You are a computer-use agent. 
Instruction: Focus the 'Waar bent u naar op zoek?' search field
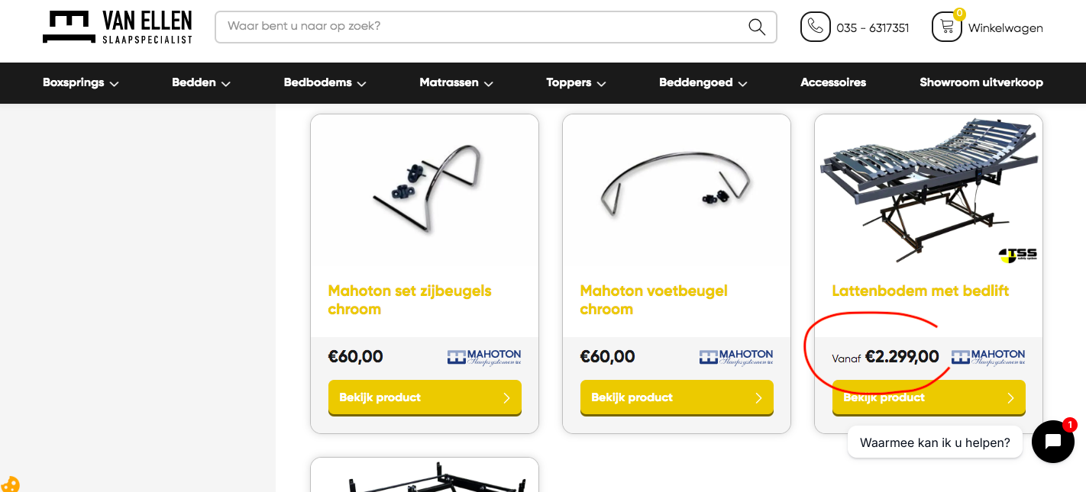click(x=485, y=27)
